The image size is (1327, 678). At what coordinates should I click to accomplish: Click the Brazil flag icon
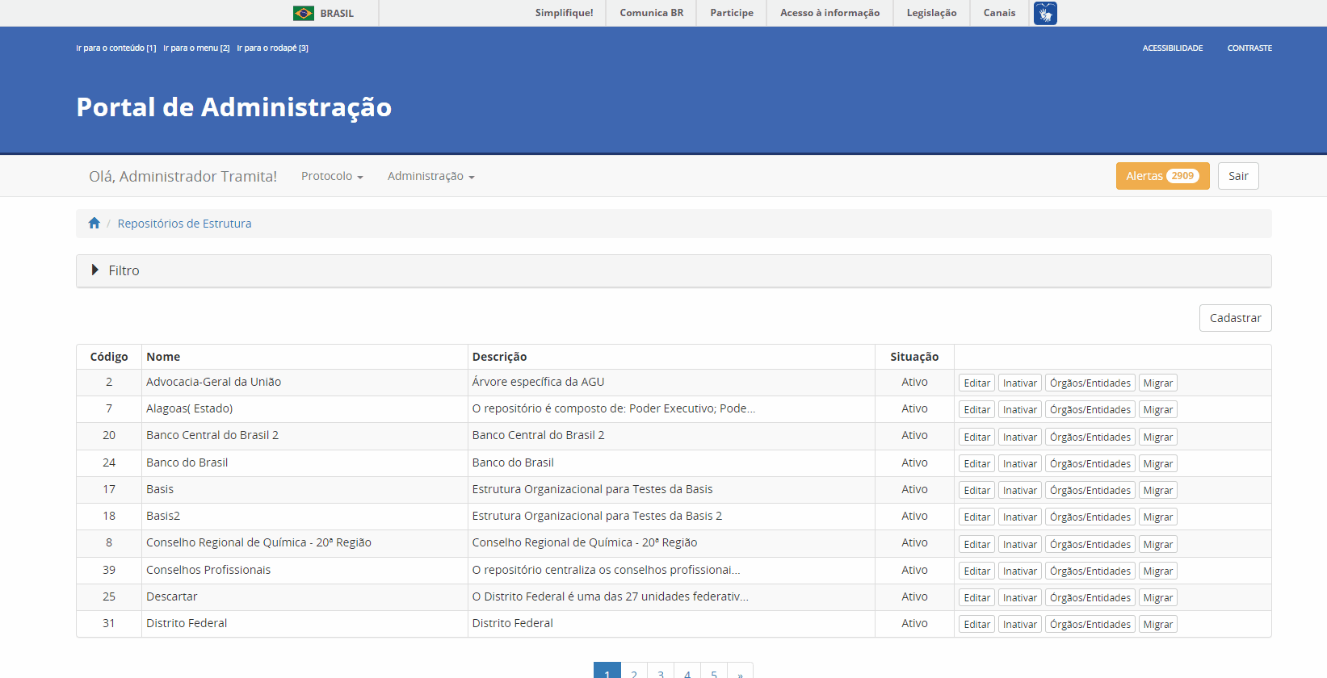click(304, 13)
